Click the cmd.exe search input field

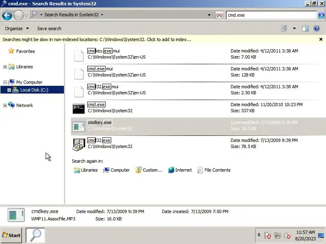coord(271,15)
